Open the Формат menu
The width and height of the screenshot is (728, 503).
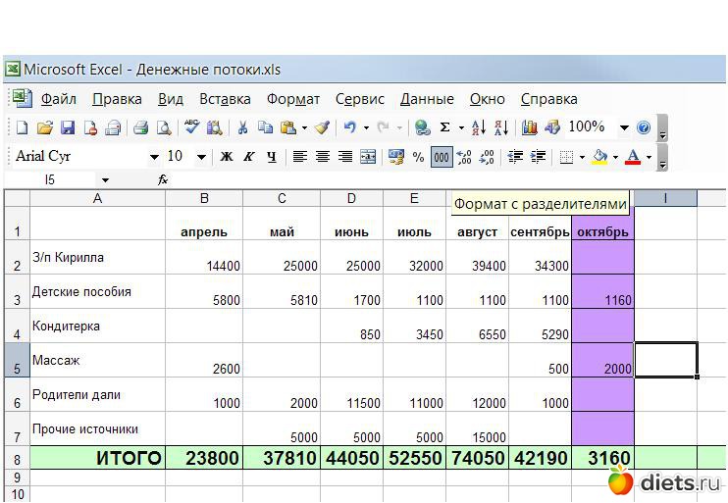coord(292,99)
